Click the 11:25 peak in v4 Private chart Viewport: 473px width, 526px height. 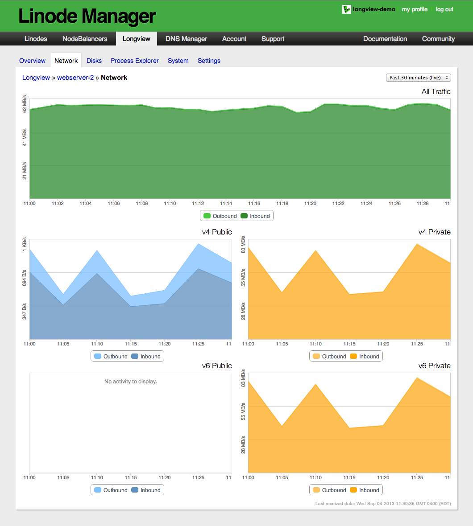417,244
